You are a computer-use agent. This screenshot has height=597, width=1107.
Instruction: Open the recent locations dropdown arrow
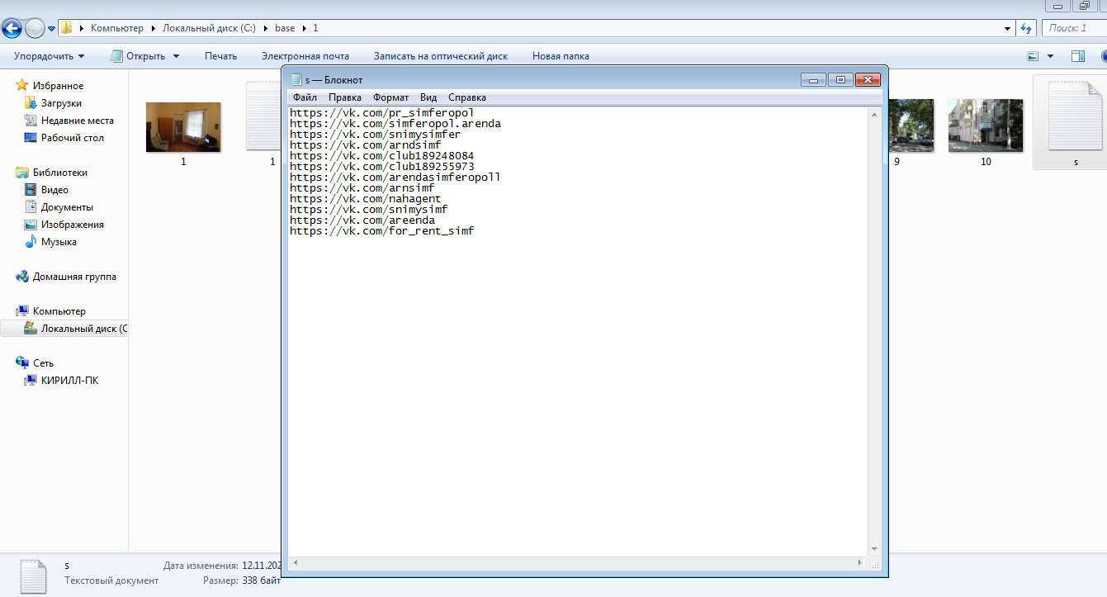click(x=51, y=29)
